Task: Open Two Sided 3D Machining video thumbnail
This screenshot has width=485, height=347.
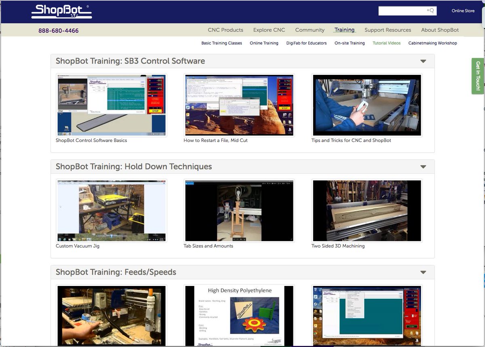Action: point(367,211)
